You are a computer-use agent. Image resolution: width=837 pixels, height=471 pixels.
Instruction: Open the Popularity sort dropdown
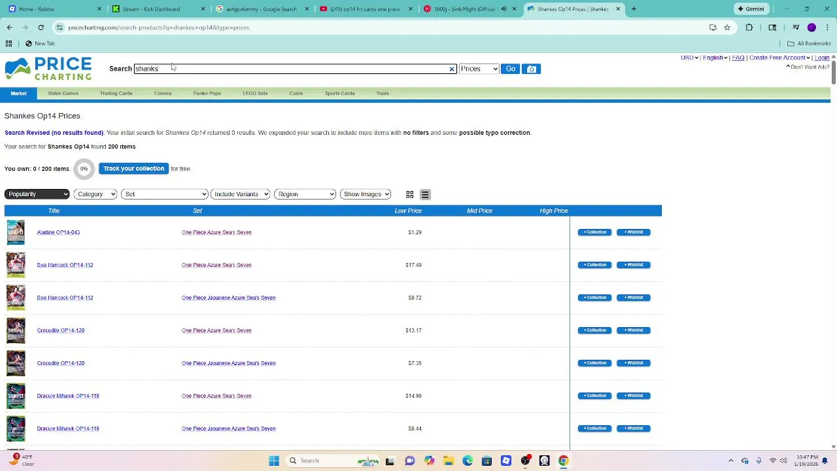tap(37, 194)
